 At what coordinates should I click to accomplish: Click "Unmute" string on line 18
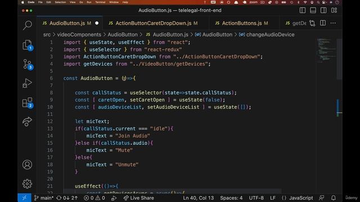coord(127,164)
